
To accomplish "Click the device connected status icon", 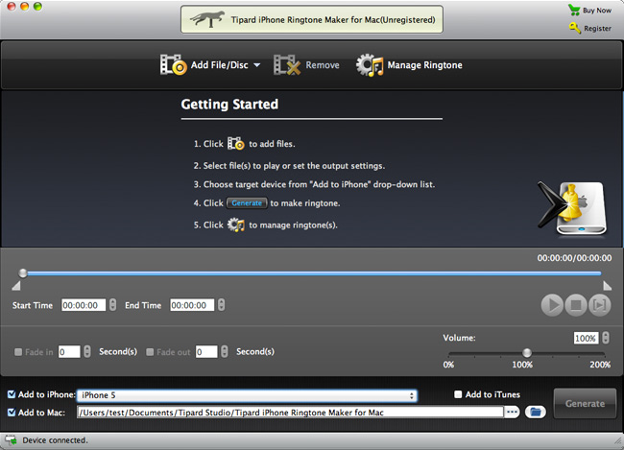I will click(x=11, y=440).
